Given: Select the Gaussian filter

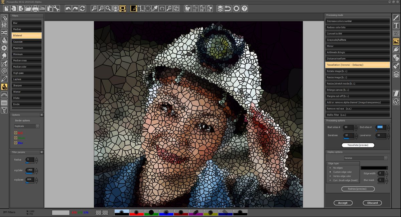Looking at the screenshot, I should tap(27, 42).
